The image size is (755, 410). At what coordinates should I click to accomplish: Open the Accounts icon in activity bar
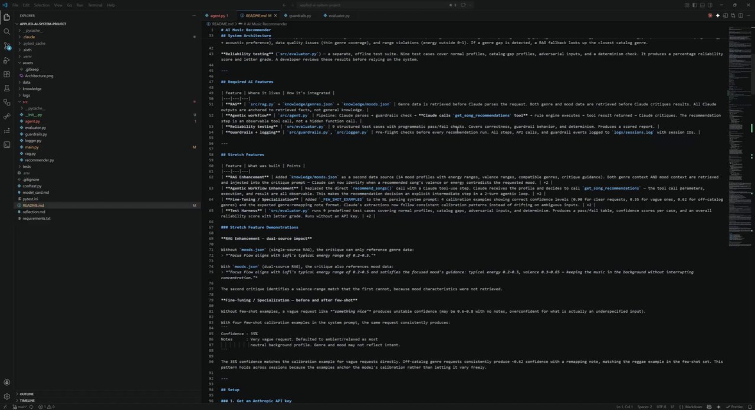coord(6,382)
